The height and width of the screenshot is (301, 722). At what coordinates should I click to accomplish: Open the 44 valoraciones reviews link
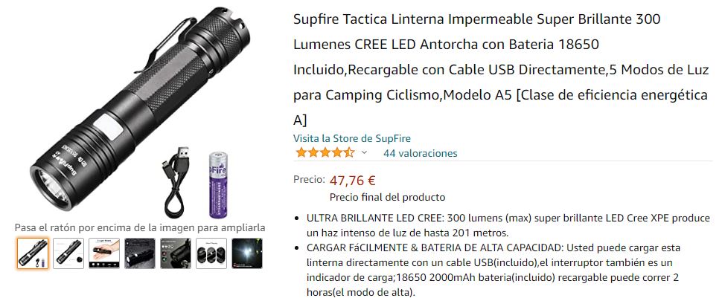[x=421, y=153]
